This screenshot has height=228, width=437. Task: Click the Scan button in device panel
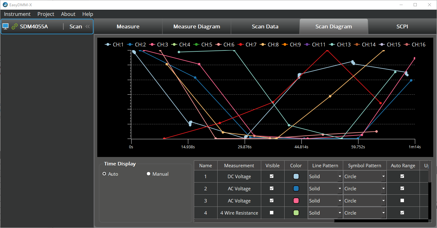75,26
